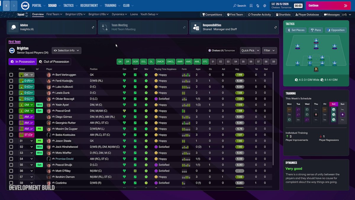355x200 pixels.
Task: Expand the Dynamics dropdown
Action: pyautogui.click(x=119, y=14)
